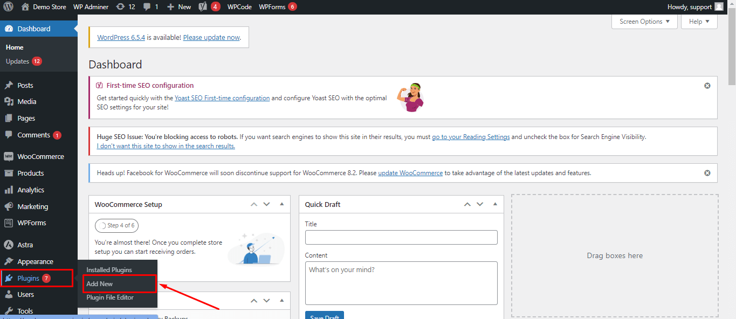The width and height of the screenshot is (736, 319).
Task: Click the Comments speech bubble sidebar icon
Action: [x=9, y=135]
